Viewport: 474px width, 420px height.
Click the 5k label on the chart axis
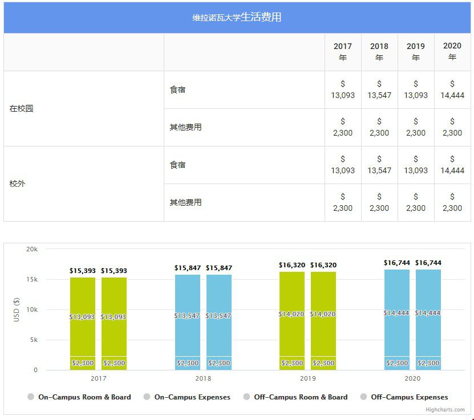coord(34,340)
